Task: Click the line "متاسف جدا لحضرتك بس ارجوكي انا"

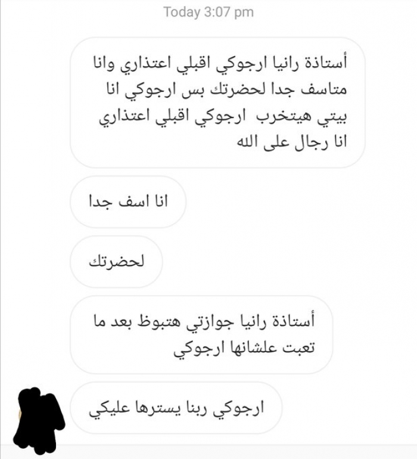Action: point(226,89)
